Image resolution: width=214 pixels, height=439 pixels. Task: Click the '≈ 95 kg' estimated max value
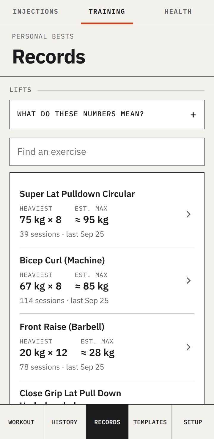point(92,220)
